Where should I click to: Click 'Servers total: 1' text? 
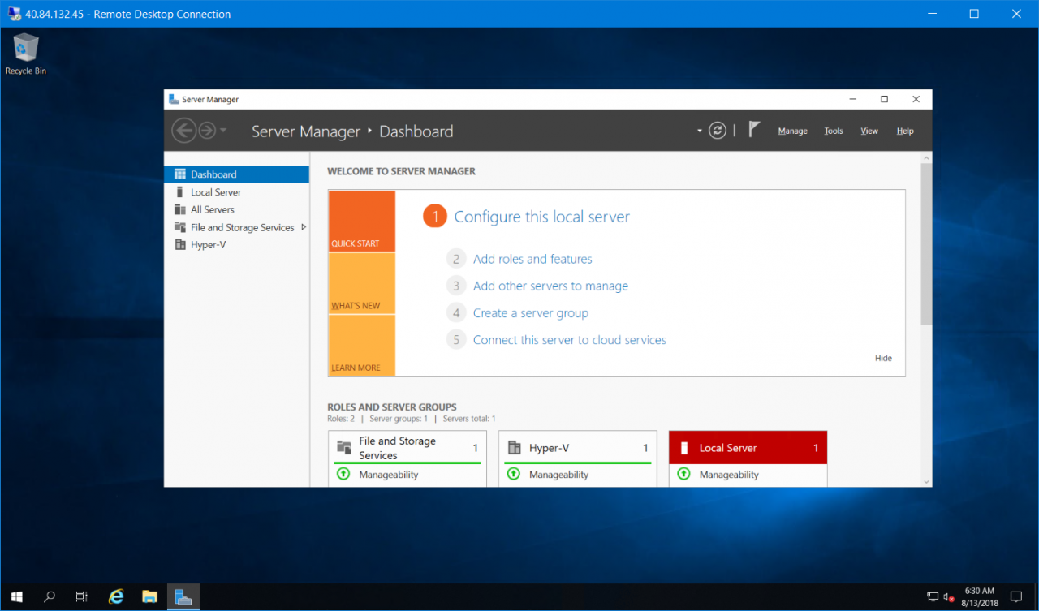[469, 419]
